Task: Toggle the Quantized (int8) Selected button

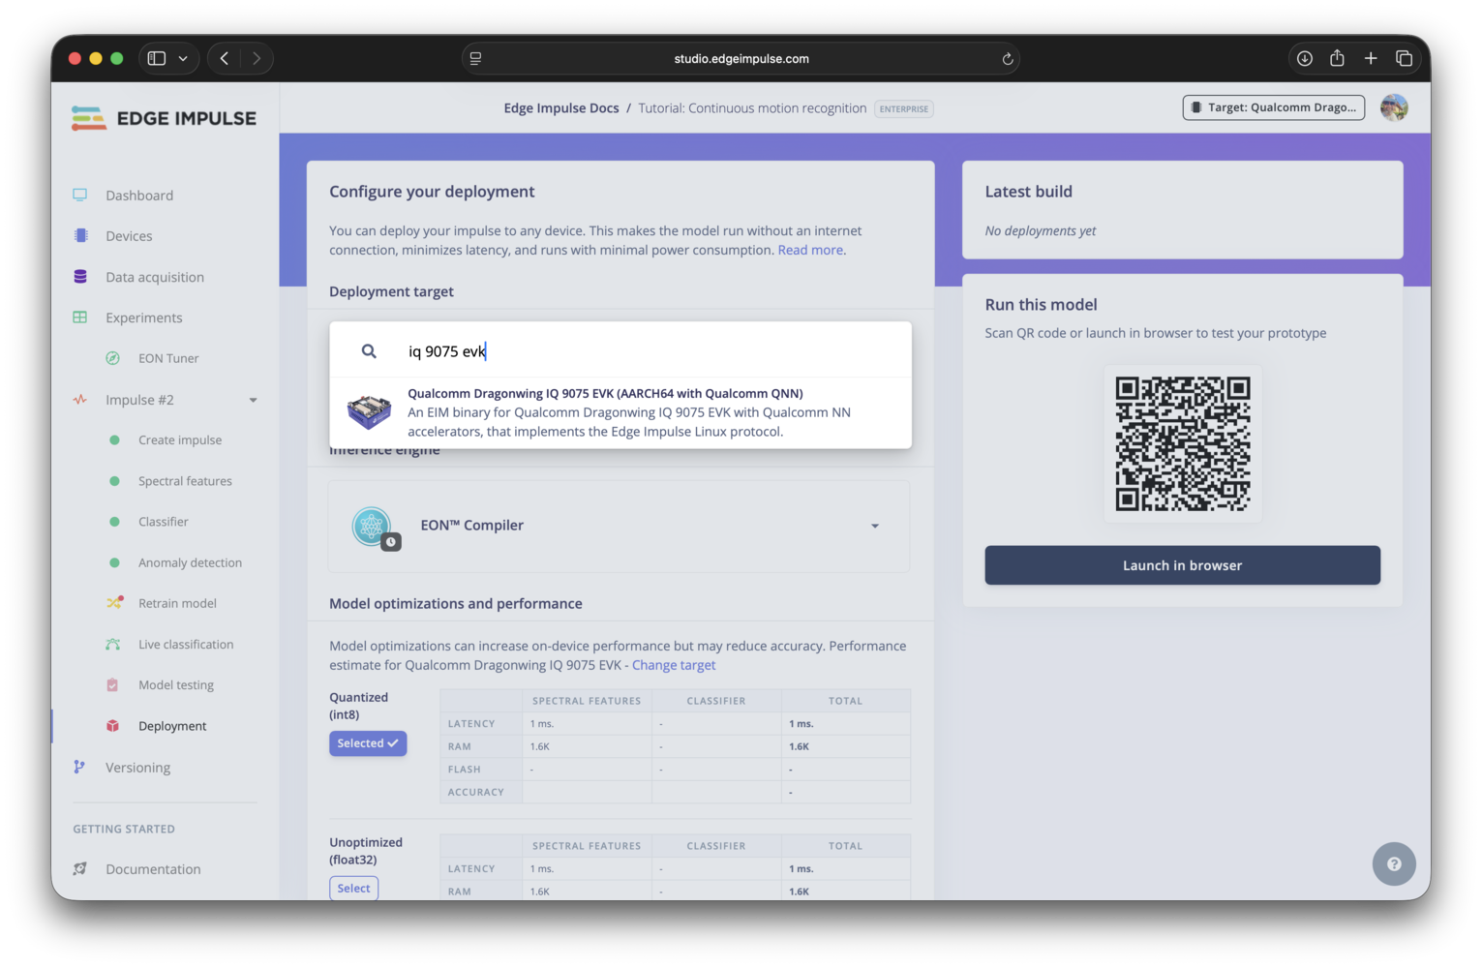Action: [368, 743]
